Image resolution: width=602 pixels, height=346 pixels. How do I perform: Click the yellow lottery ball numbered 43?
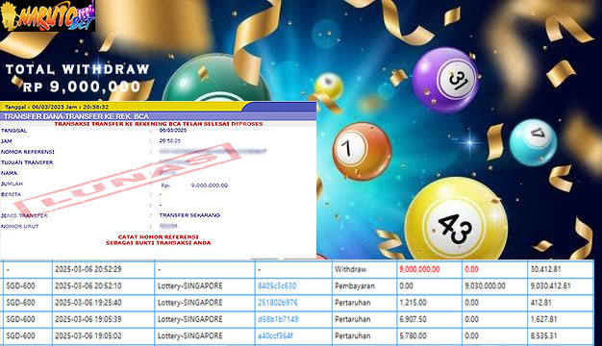pos(456,220)
